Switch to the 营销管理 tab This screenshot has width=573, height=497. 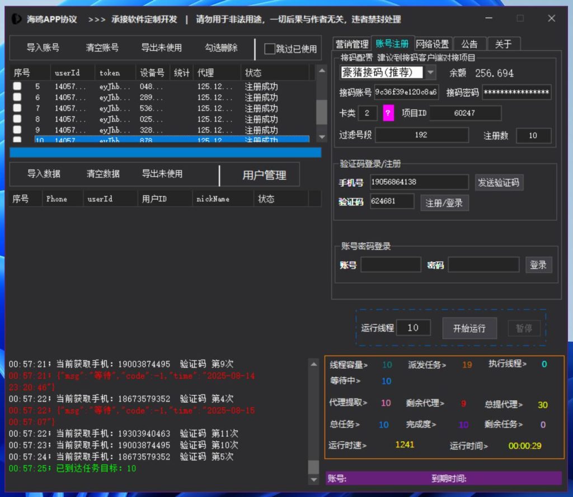point(352,44)
